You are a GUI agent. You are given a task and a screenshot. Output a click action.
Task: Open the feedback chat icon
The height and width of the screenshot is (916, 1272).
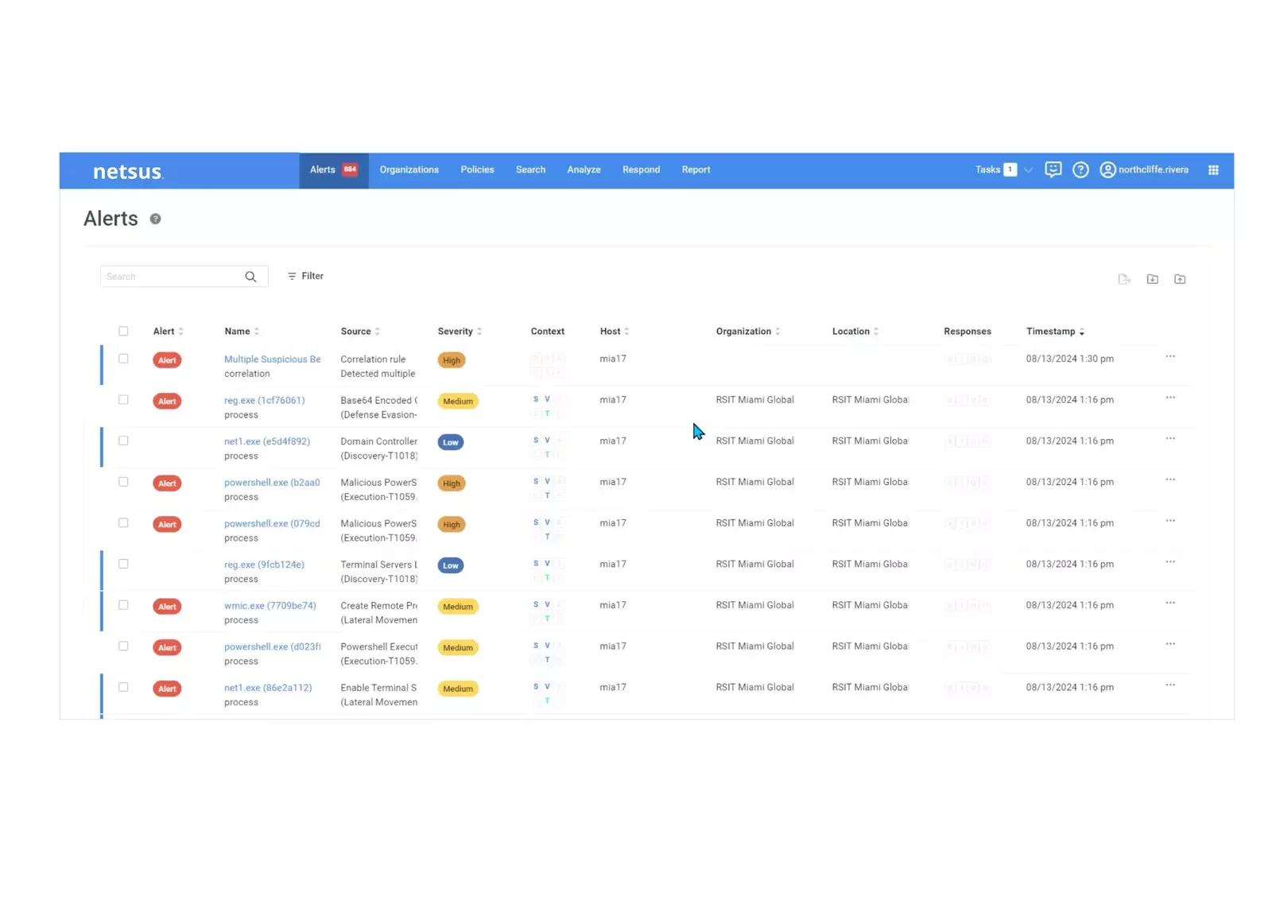tap(1053, 169)
